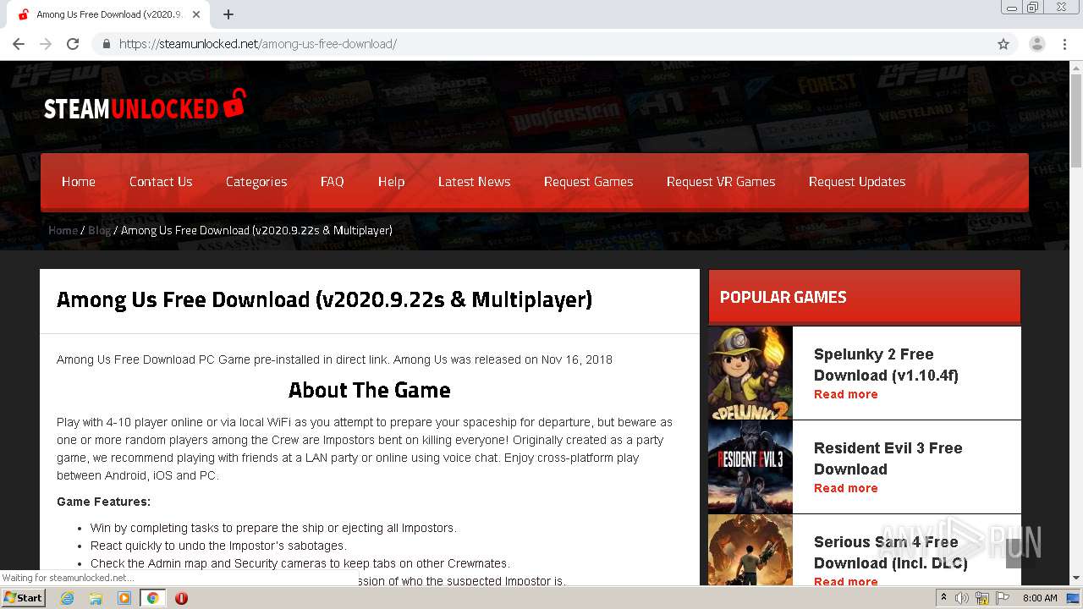Open the Windows Start button
1083x609 pixels.
pyautogui.click(x=24, y=598)
